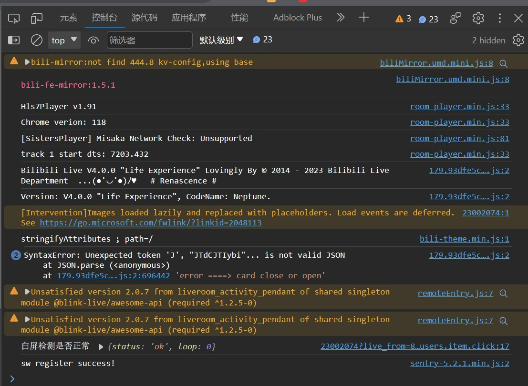Click the magnifier icon next to biliMirror.umd.mini.js:8
528x386 pixels.
(x=503, y=63)
